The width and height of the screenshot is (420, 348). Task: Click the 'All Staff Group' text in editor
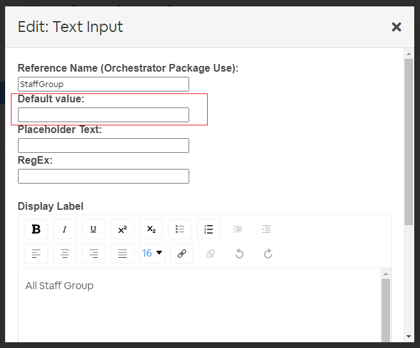tap(59, 286)
